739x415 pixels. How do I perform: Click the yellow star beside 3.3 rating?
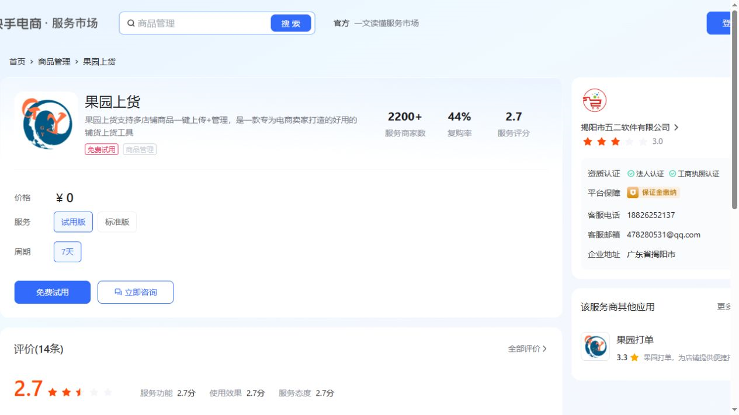click(x=634, y=357)
